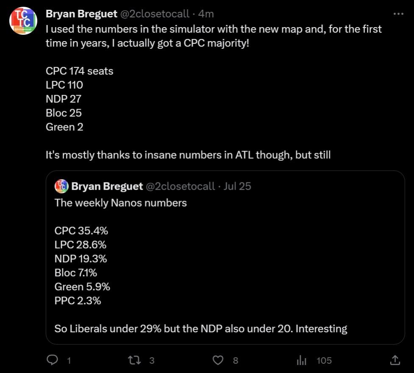Click the small avatar in quoted tweet

(x=62, y=186)
